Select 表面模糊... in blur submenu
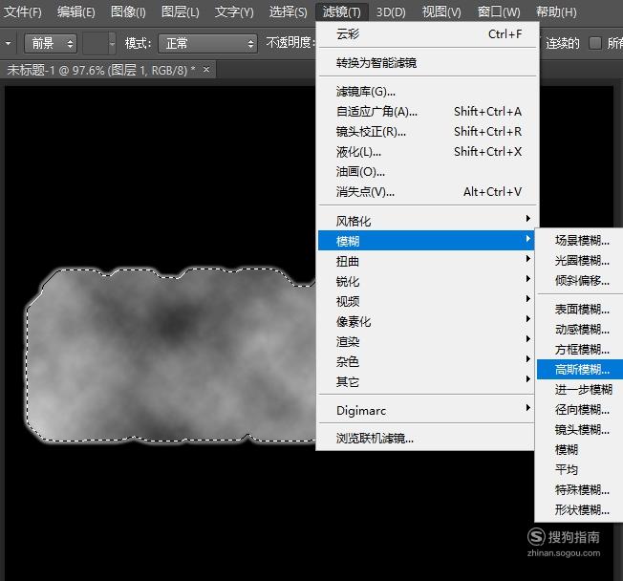Screen dimensions: 623x581 click(580, 309)
